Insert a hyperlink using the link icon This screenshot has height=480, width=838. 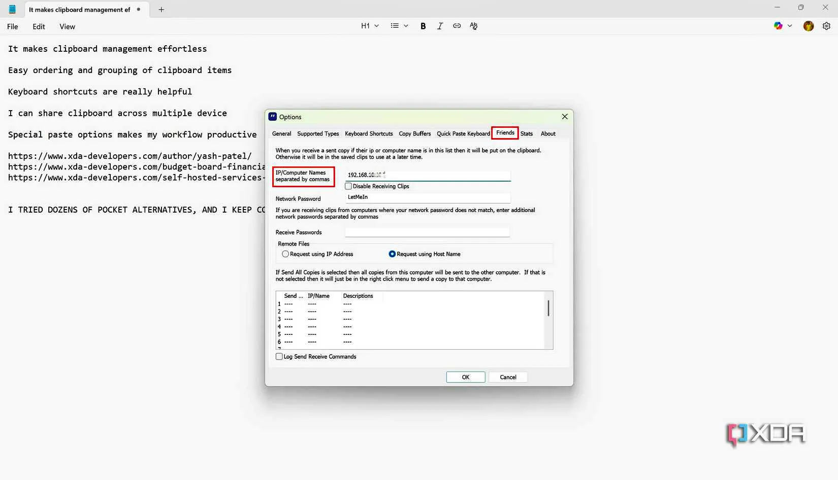(457, 26)
